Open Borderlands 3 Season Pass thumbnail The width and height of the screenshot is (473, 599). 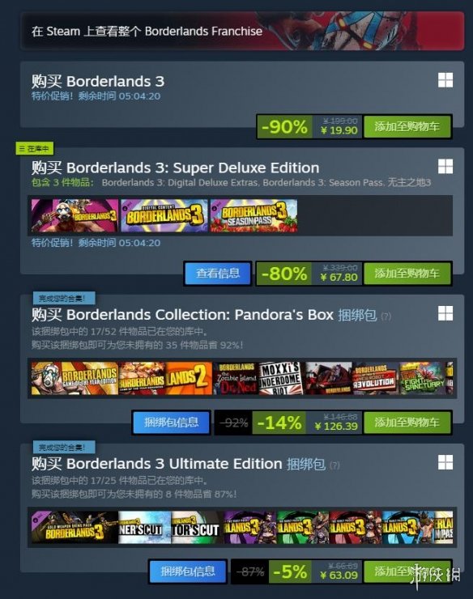tap(254, 215)
